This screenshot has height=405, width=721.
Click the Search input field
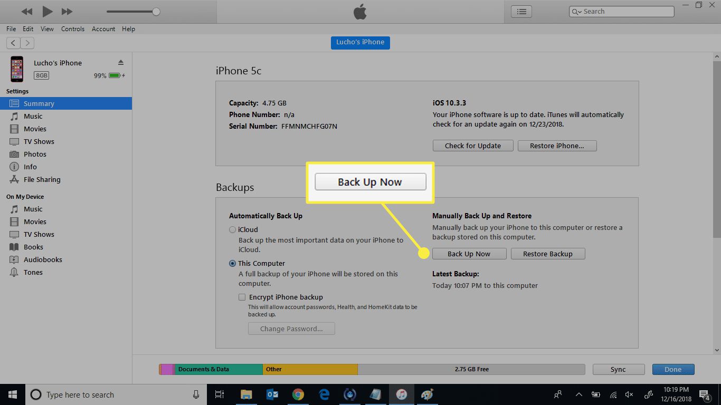(x=621, y=11)
